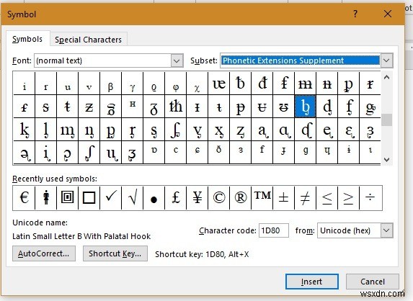Image resolution: width=413 pixels, height=301 pixels.
Task: Pick the greater-than-or-equal recent symbol
Action: (x=348, y=197)
